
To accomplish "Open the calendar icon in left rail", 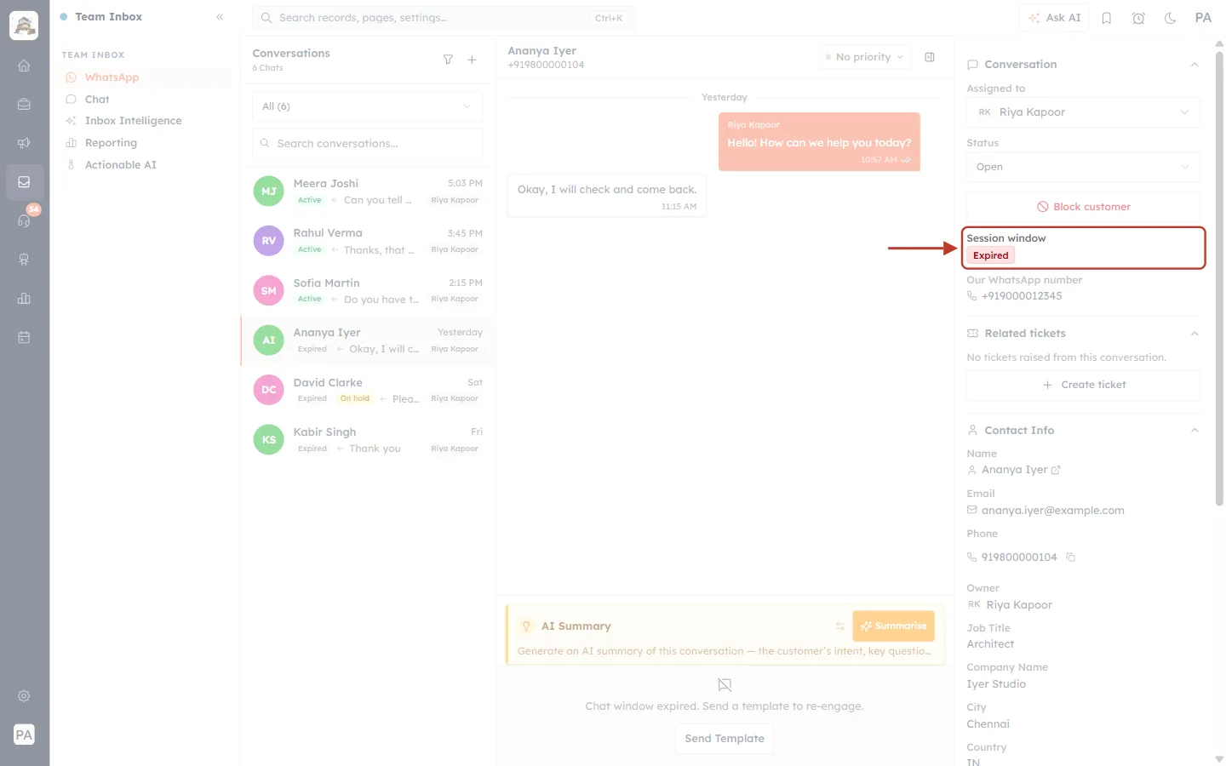I will (24, 338).
